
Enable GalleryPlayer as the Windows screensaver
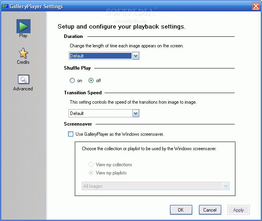point(70,134)
